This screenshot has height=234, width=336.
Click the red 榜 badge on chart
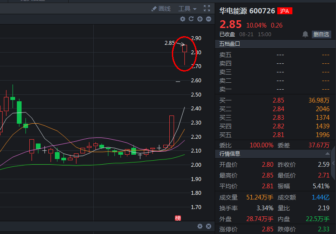[x=178, y=218]
